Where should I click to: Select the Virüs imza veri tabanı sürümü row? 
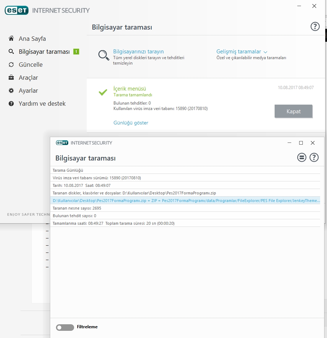click(185, 177)
